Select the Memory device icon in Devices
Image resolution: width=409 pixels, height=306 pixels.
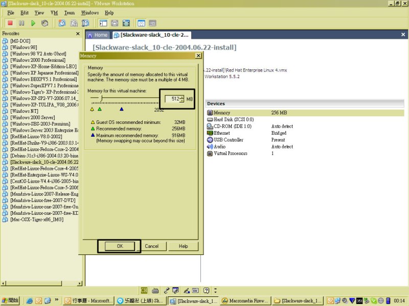pos(210,113)
